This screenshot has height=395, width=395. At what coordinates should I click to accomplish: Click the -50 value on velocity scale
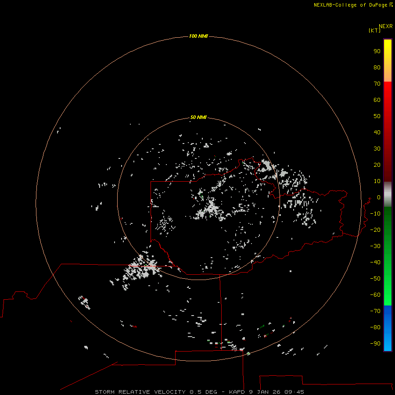pyautogui.click(x=375, y=278)
